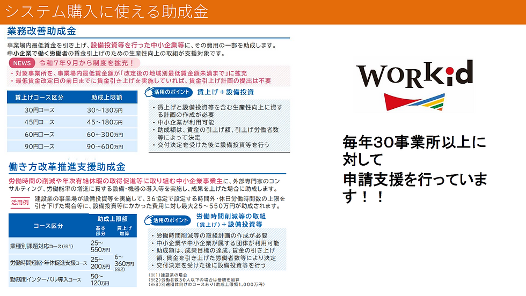Click the value 25～550万円
Screen dimensions: 526x296
point(100,246)
